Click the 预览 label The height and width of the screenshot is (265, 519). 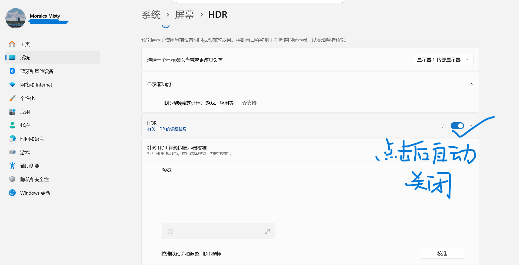pyautogui.click(x=167, y=170)
